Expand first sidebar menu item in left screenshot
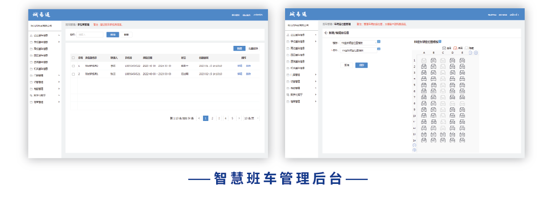This screenshot has width=555, height=200. [45, 35]
